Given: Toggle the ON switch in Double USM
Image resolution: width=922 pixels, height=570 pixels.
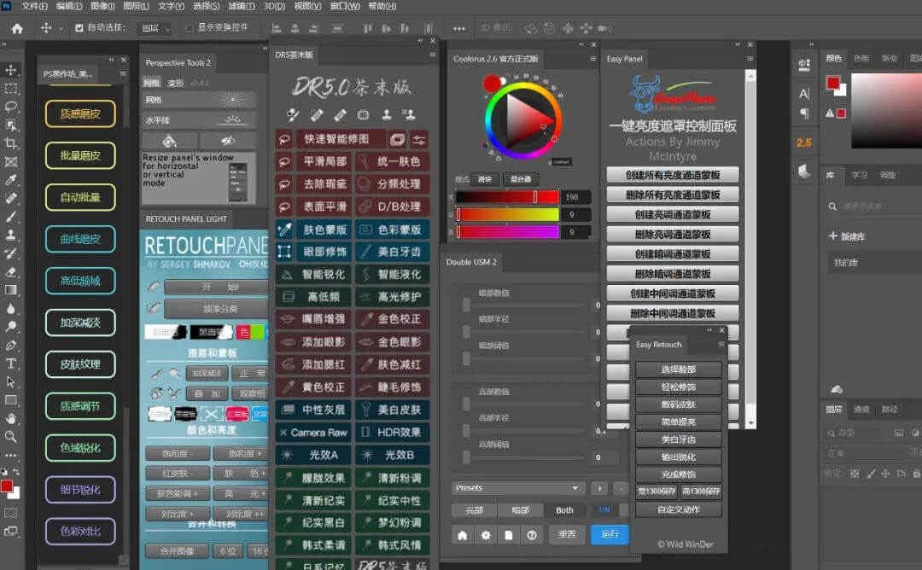Looking at the screenshot, I should (x=604, y=510).
